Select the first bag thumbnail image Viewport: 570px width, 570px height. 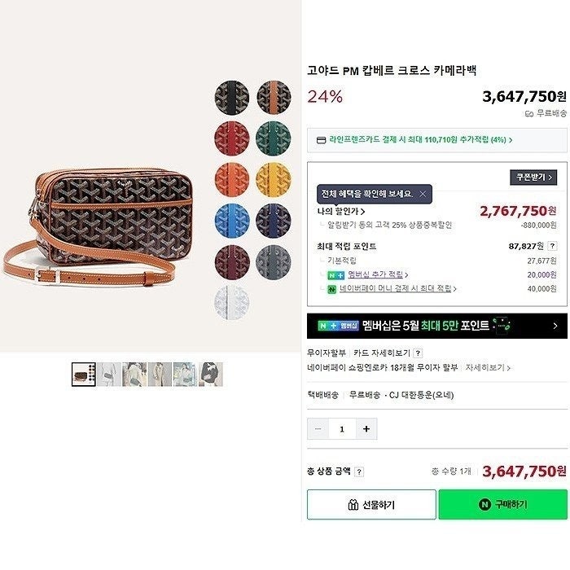(x=84, y=374)
